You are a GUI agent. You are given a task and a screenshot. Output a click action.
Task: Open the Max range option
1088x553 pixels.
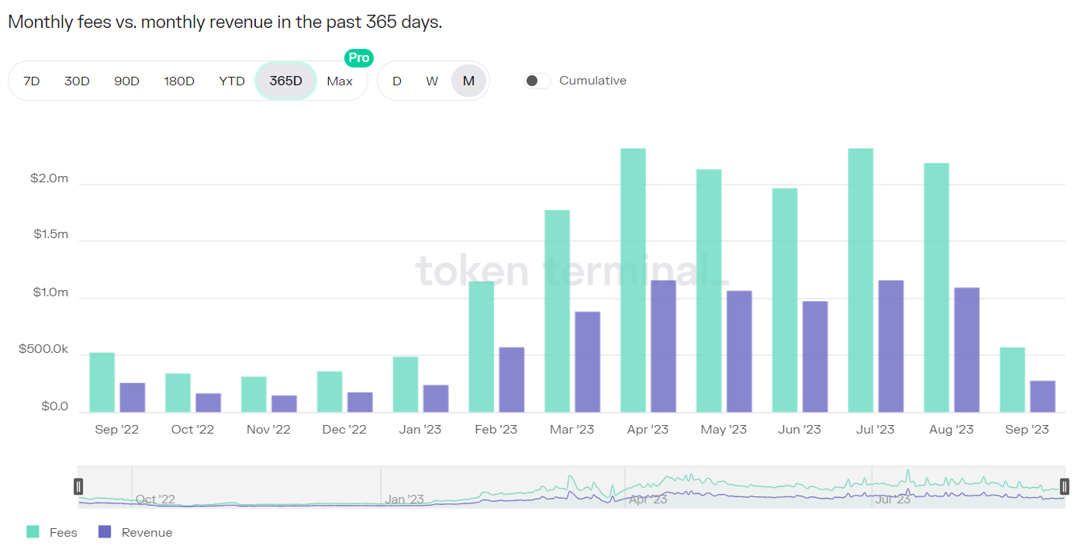click(x=340, y=81)
